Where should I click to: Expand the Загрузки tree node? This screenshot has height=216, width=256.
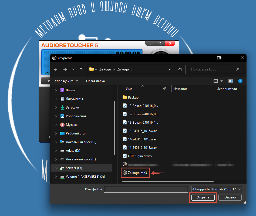click(56, 107)
